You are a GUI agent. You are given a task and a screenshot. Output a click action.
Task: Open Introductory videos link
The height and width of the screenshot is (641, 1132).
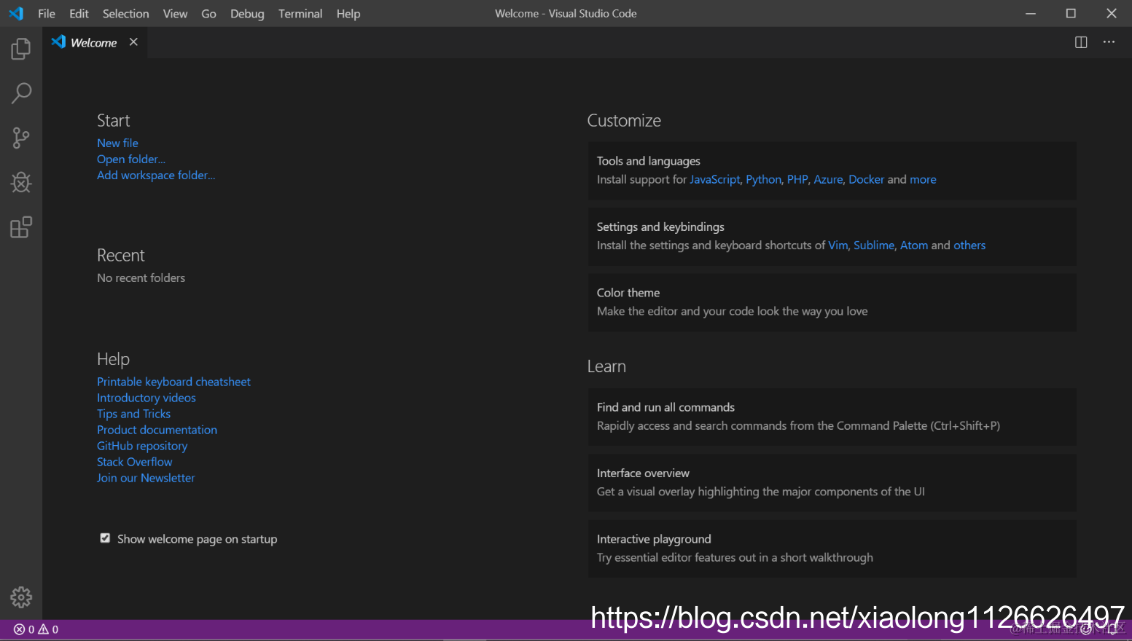(147, 398)
